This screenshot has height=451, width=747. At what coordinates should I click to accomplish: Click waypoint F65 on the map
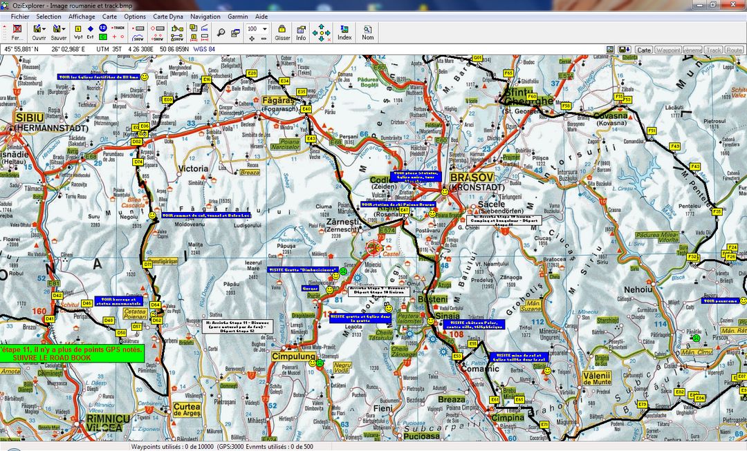(x=508, y=73)
